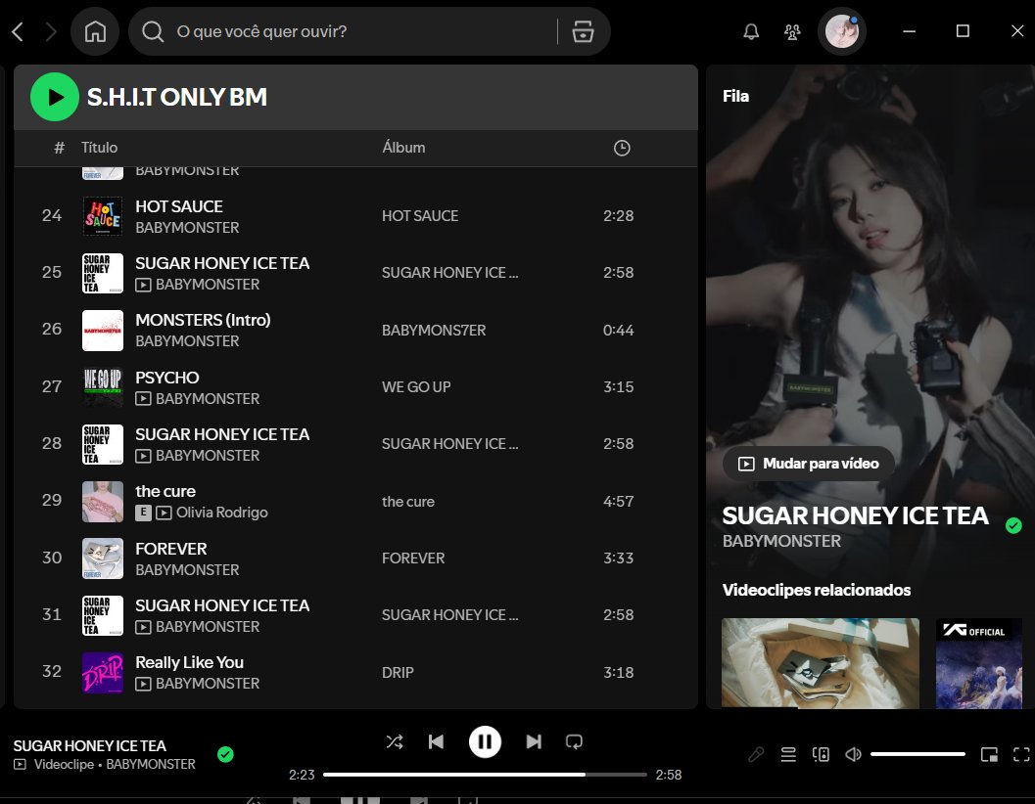Open the HOT SAUCE album link
Screen dimensions: 1035x804
point(420,216)
